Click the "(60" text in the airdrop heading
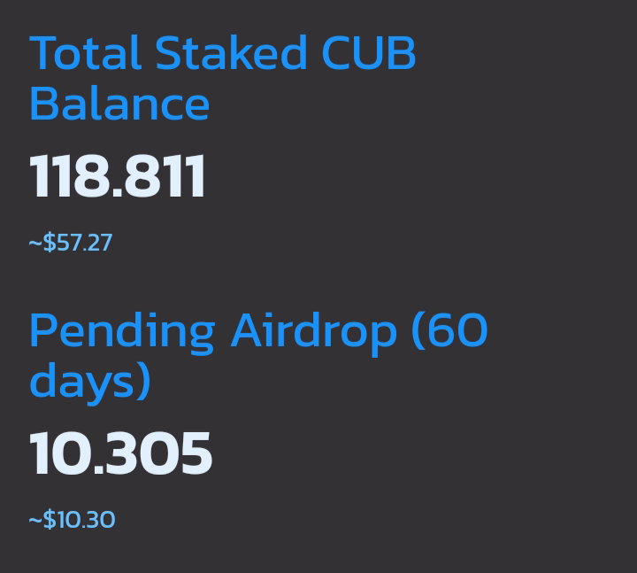This screenshot has height=573, width=637. coord(449,331)
